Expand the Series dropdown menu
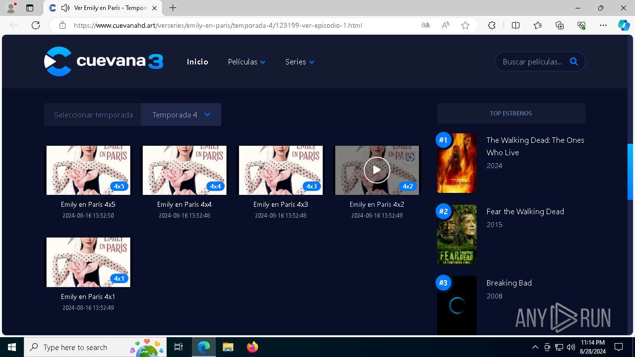 [x=300, y=62]
